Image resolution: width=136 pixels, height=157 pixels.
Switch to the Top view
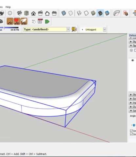point(27,13)
